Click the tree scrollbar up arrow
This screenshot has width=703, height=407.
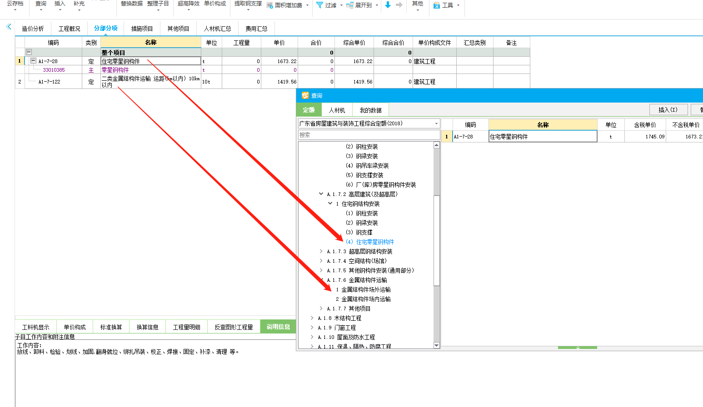coord(437,145)
